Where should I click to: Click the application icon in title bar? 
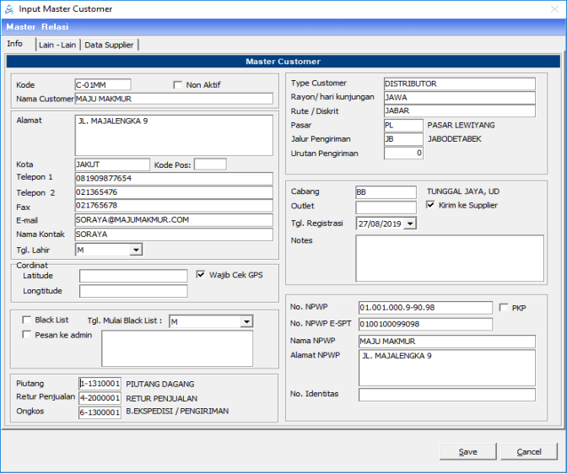8,9
